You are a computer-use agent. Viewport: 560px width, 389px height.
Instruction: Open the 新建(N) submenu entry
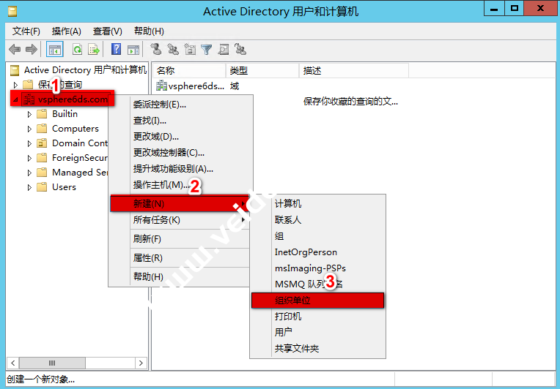pyautogui.click(x=180, y=203)
